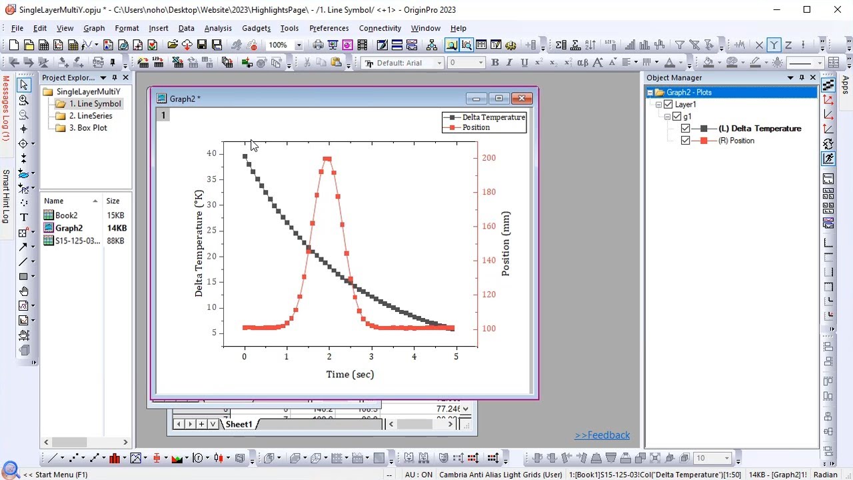The image size is (853, 480).
Task: Open the font size dropdown
Action: [480, 63]
